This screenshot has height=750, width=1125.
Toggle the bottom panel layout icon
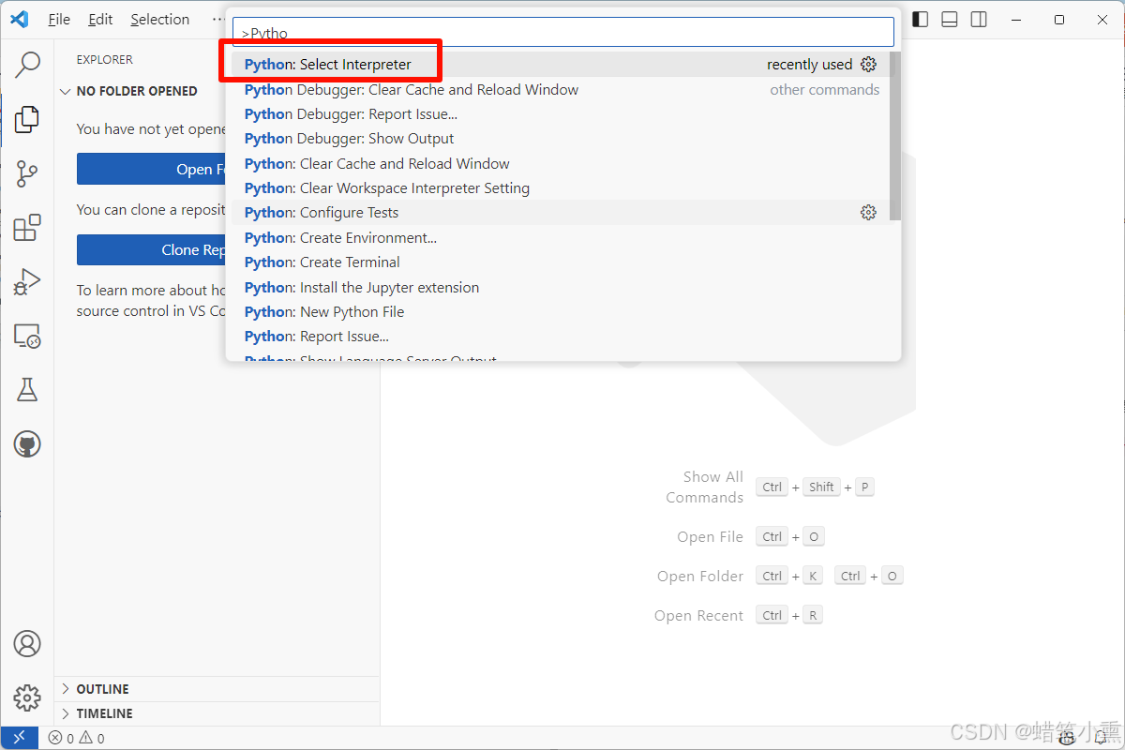point(950,19)
